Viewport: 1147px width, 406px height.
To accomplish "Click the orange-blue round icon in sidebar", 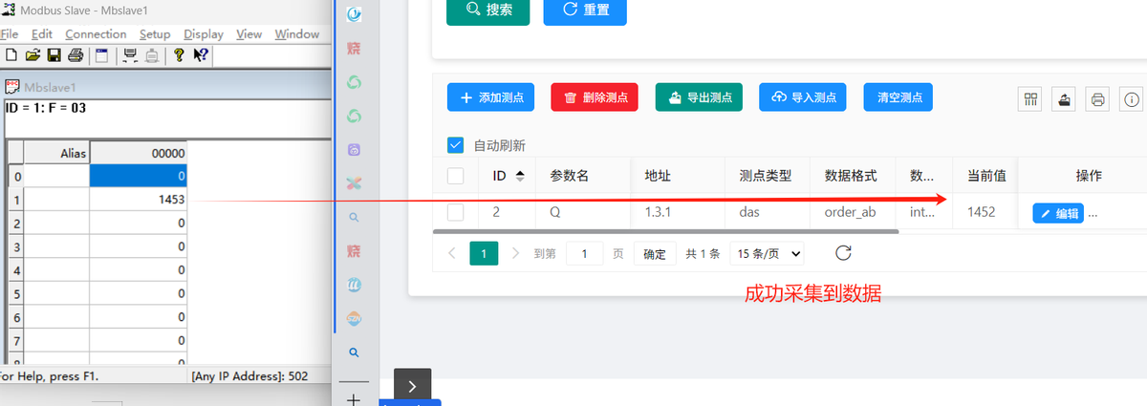I will (354, 318).
